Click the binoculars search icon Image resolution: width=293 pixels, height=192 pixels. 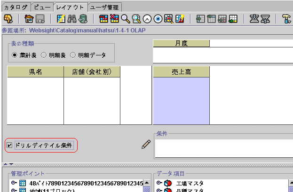[72, 19]
